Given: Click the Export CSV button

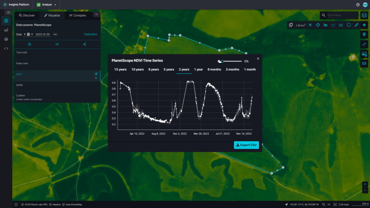Looking at the screenshot, I should [246, 145].
